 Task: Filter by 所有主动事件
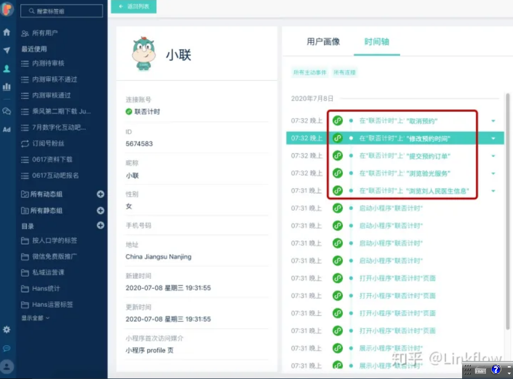point(310,72)
